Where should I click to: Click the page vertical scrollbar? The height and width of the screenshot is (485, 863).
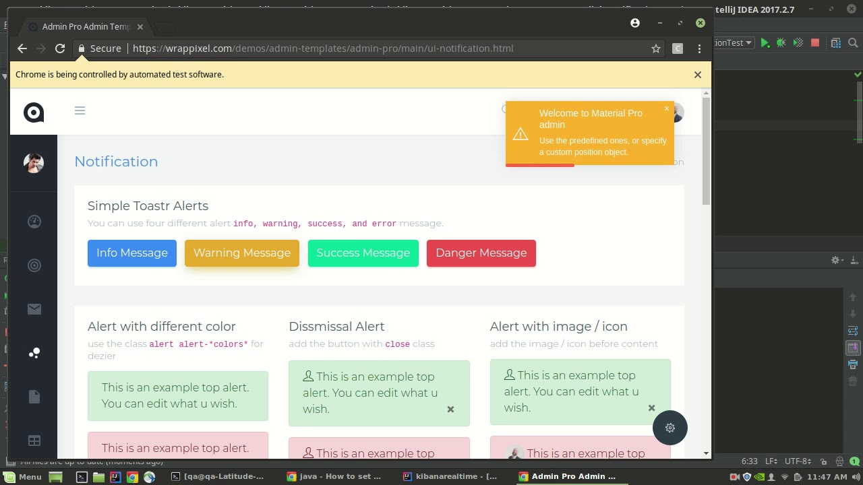coord(706,152)
